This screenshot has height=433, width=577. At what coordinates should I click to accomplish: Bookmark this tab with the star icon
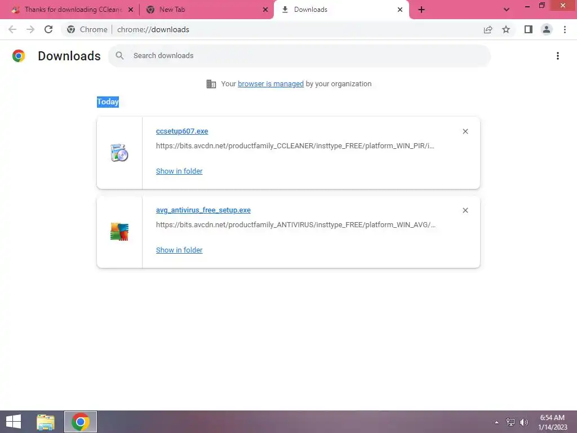(506, 29)
